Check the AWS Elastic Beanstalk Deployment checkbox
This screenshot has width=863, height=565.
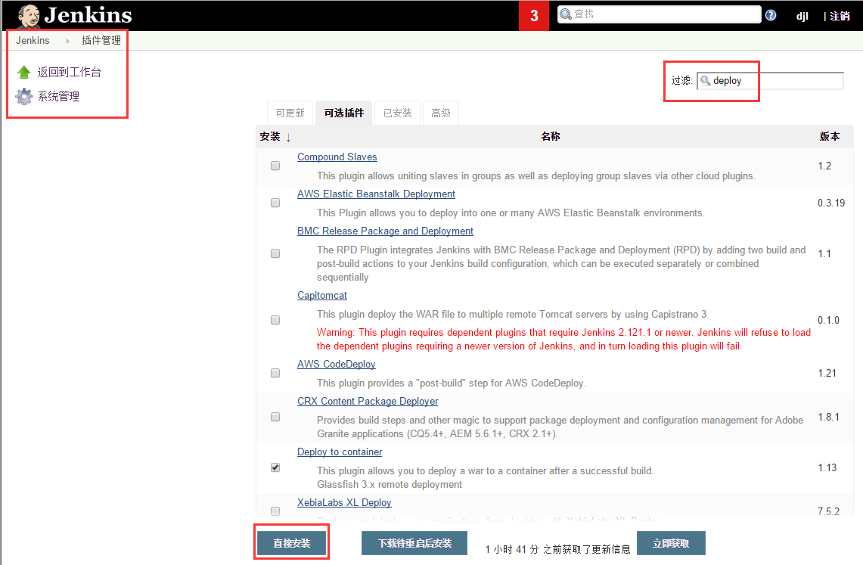tap(275, 203)
